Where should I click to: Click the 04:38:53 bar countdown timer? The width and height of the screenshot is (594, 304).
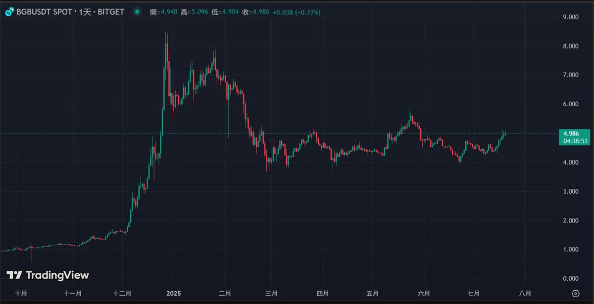click(x=574, y=141)
